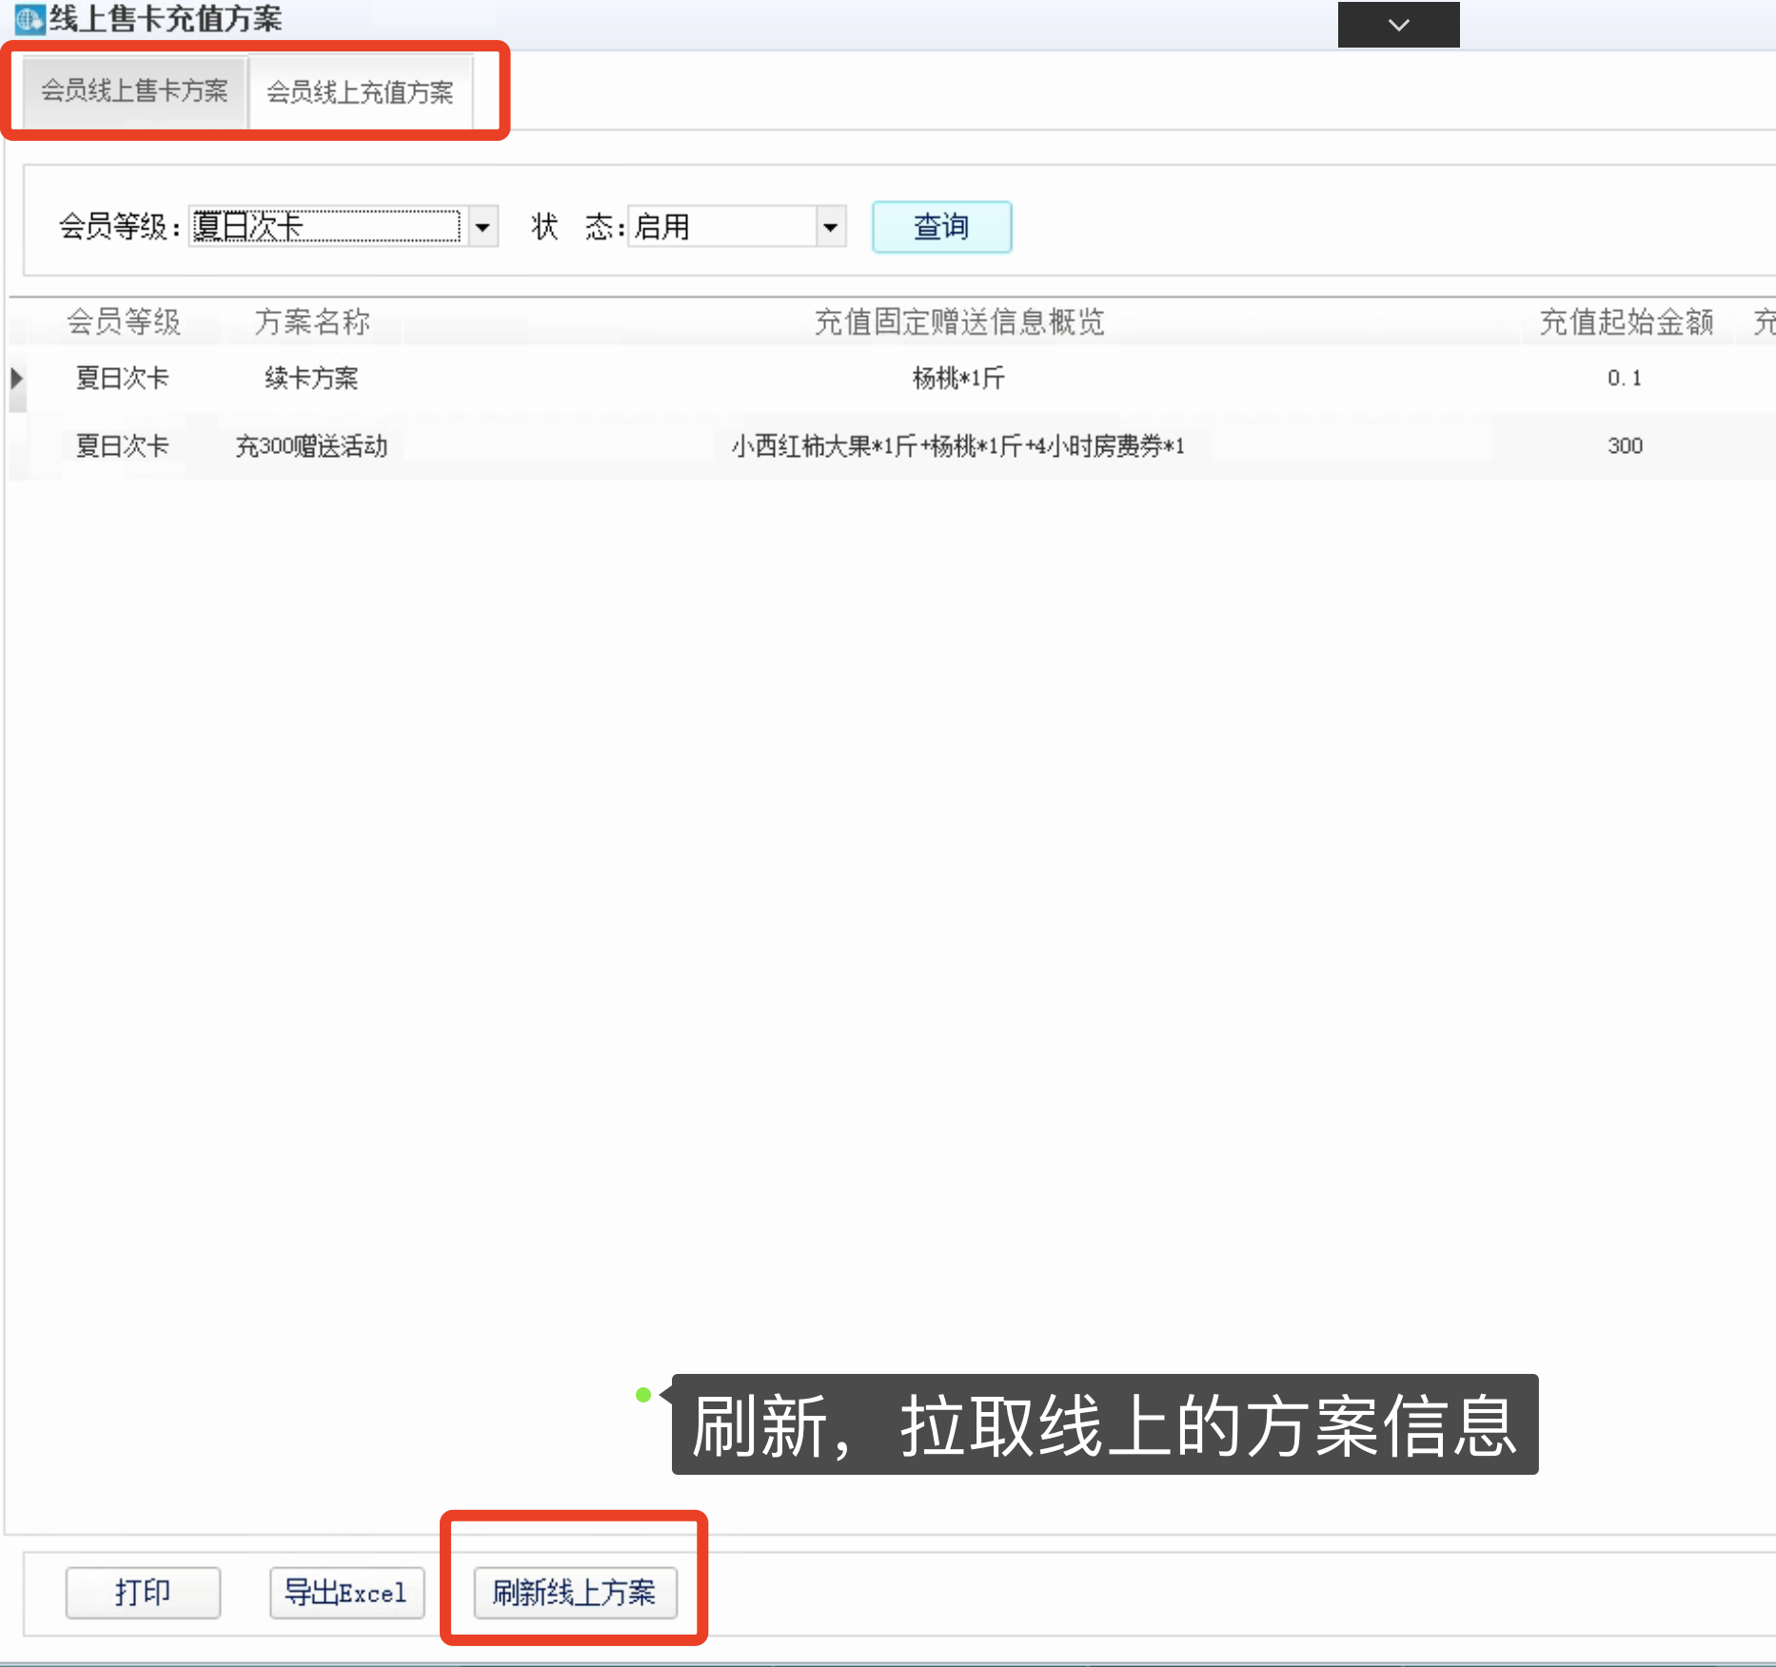Click the dark chevron-down collapse button at top
This screenshot has height=1667, width=1776.
(1399, 25)
